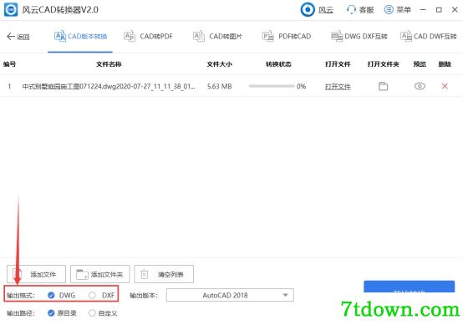Switch to the PDF转CAD tab
463x325 pixels.
[x=287, y=37]
